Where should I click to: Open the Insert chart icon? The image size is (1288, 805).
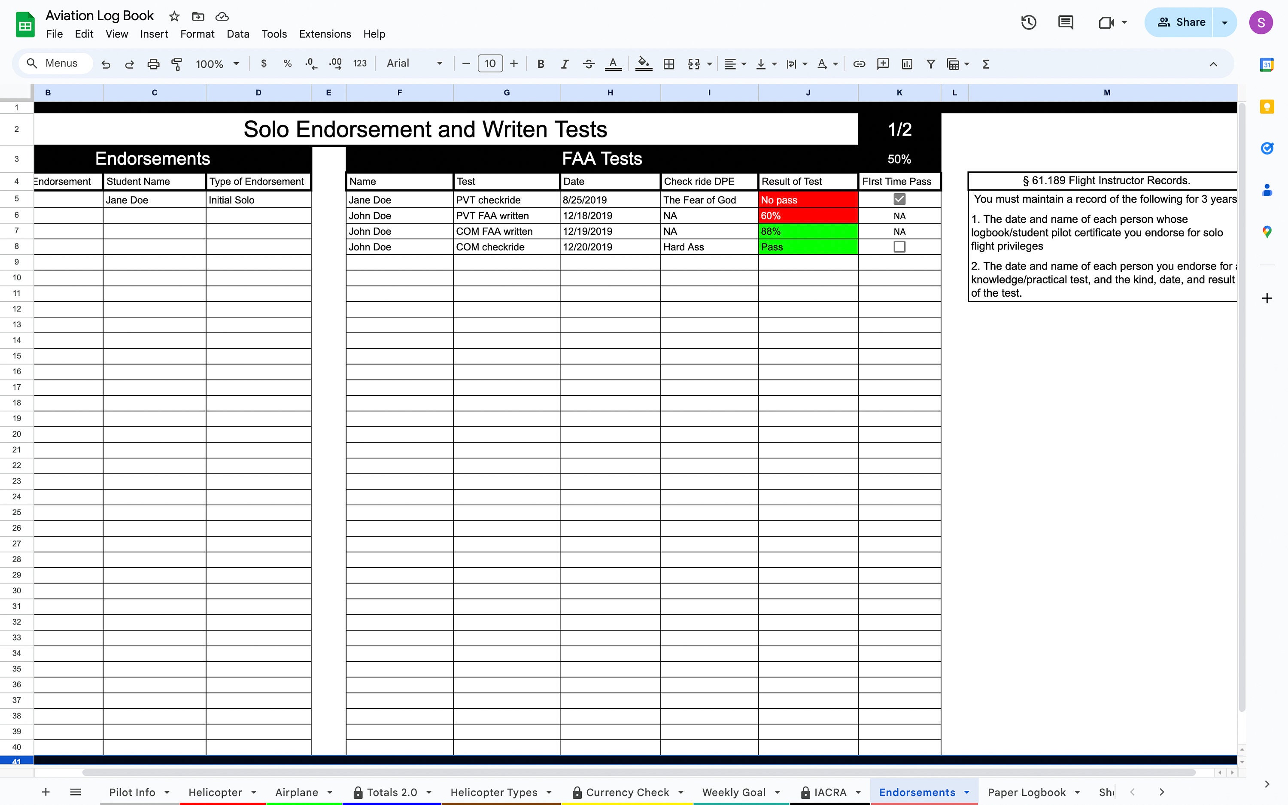(x=906, y=64)
